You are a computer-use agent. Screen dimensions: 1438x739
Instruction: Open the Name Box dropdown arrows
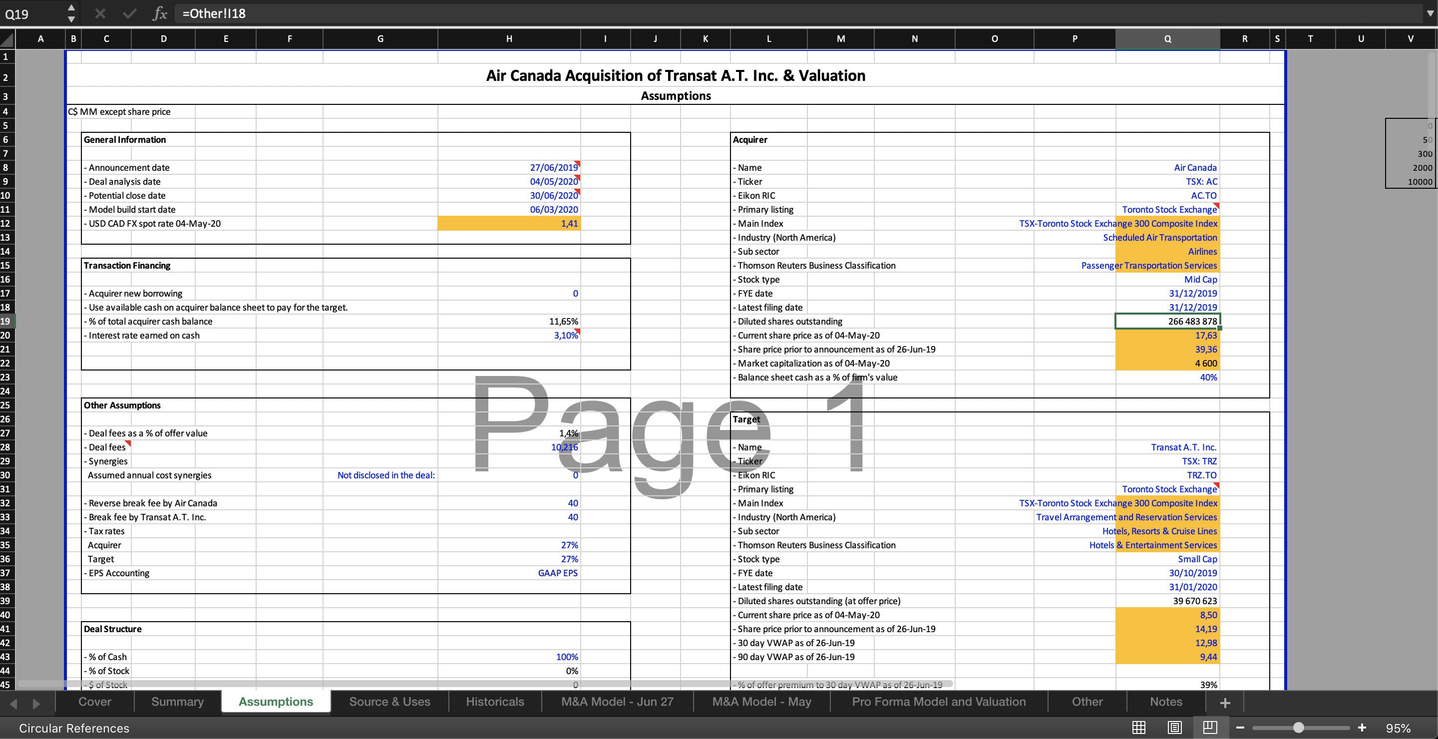pos(71,13)
